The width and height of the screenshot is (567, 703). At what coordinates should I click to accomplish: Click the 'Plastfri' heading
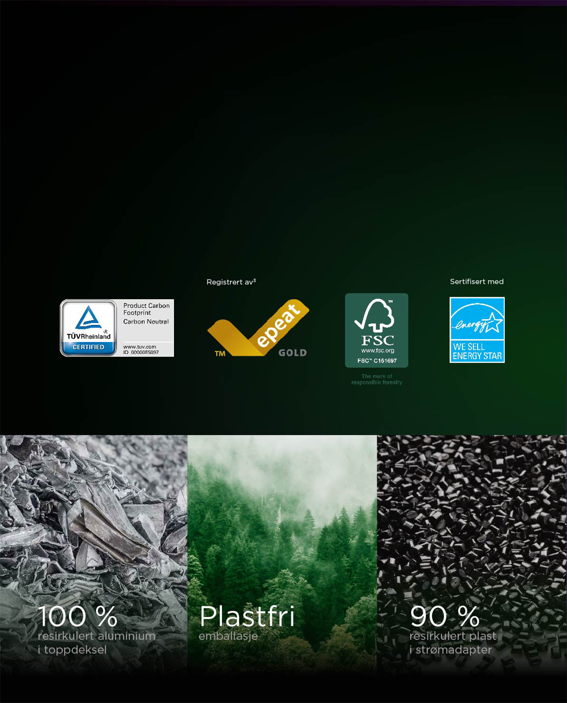pyautogui.click(x=247, y=616)
